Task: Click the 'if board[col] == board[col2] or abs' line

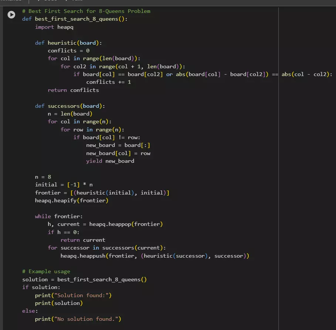Action: coord(203,74)
